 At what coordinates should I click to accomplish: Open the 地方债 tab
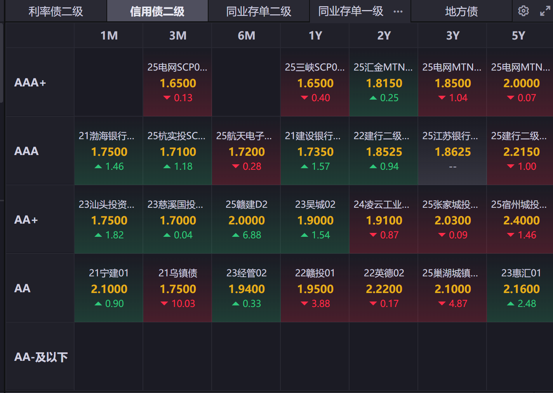pos(461,11)
